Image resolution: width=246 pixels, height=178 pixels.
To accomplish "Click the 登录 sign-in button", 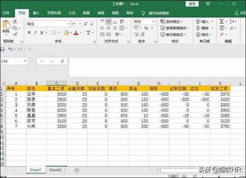I will click(192, 4).
